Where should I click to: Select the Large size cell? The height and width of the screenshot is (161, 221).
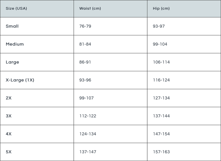click(x=12, y=62)
